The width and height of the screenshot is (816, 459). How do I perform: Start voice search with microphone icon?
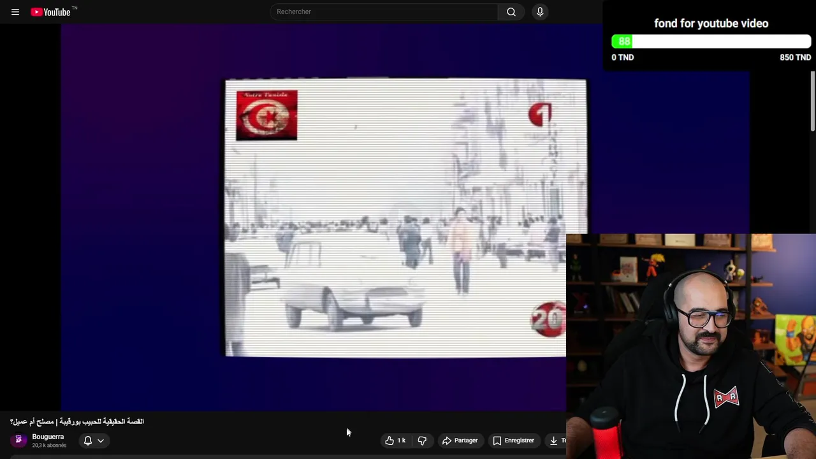540,11
